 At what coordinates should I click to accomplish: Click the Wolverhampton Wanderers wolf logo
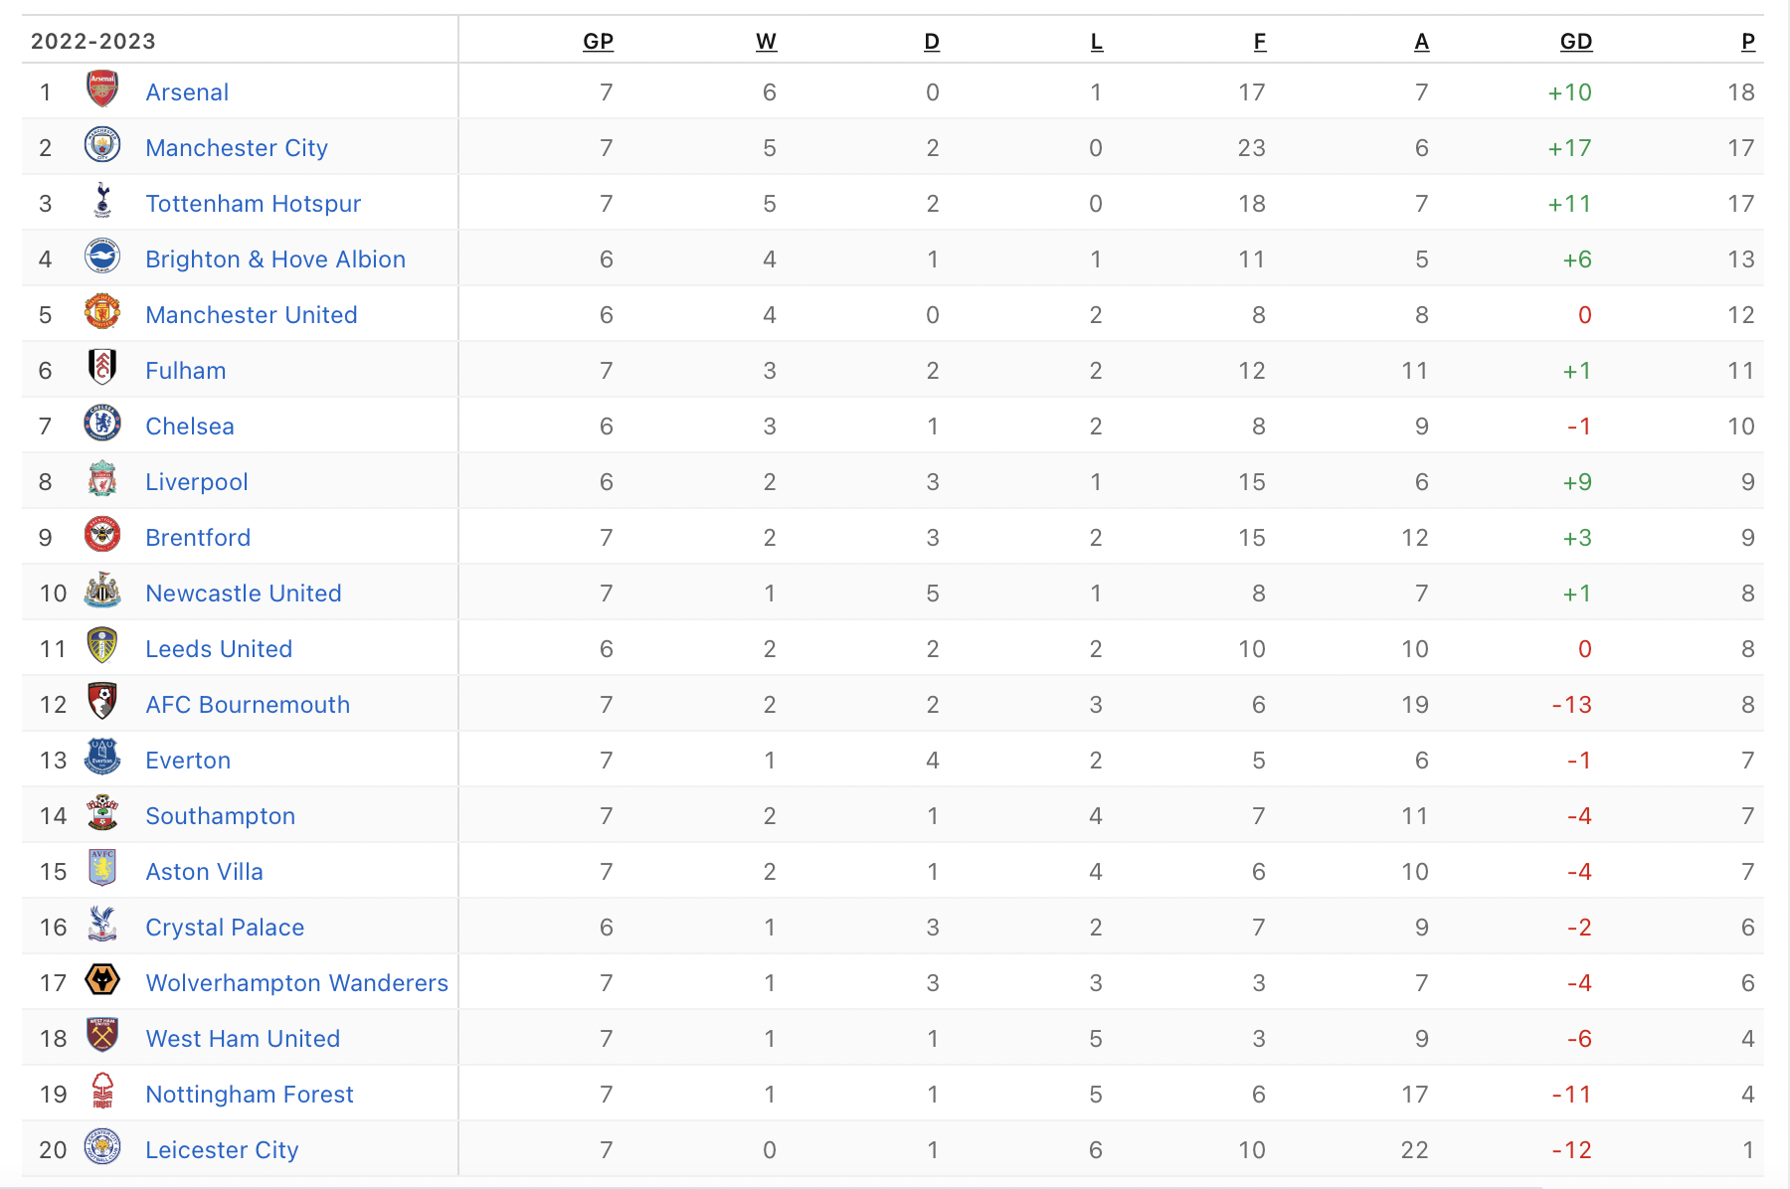click(x=102, y=980)
